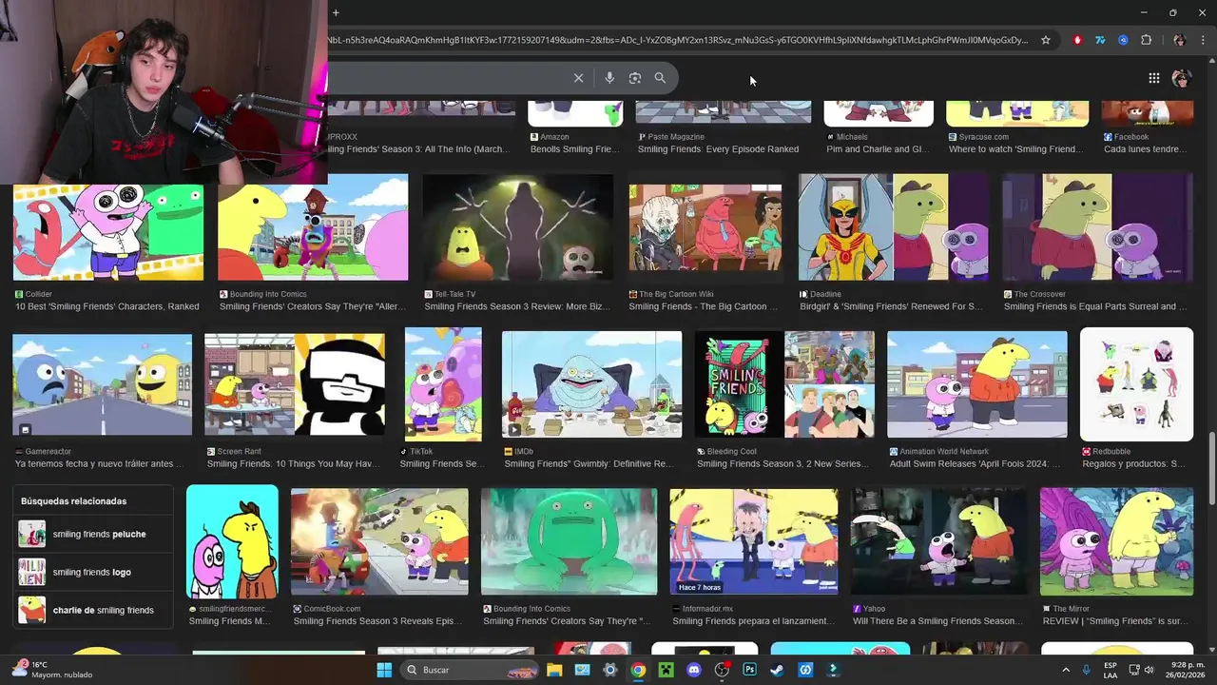Screen dimensions: 1217x685
Task: Open related search 'smiling friends logo'
Action: point(94,572)
